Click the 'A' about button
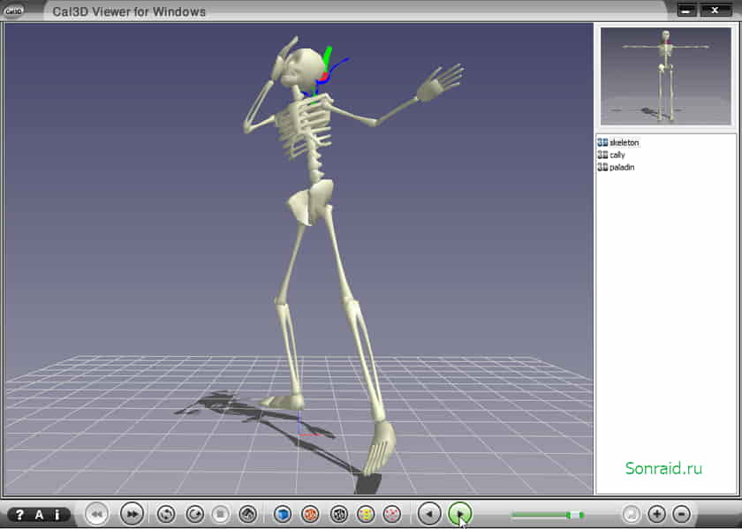Screen dimensions: 742x529 39,514
